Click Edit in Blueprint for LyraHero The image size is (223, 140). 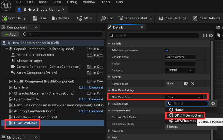91,87
